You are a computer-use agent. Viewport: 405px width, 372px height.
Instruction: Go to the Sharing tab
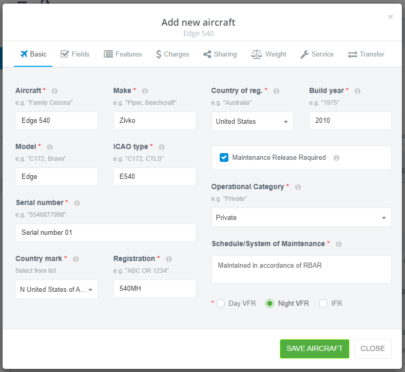coord(220,54)
